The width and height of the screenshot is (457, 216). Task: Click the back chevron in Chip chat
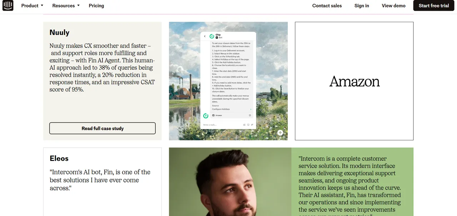pyautogui.click(x=205, y=36)
